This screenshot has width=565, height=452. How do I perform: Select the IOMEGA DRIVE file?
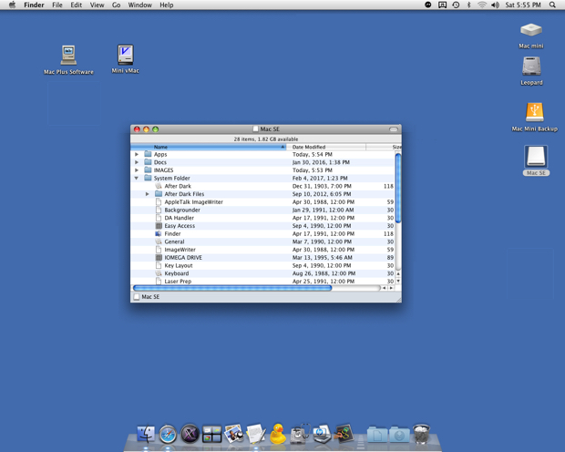point(262,257)
